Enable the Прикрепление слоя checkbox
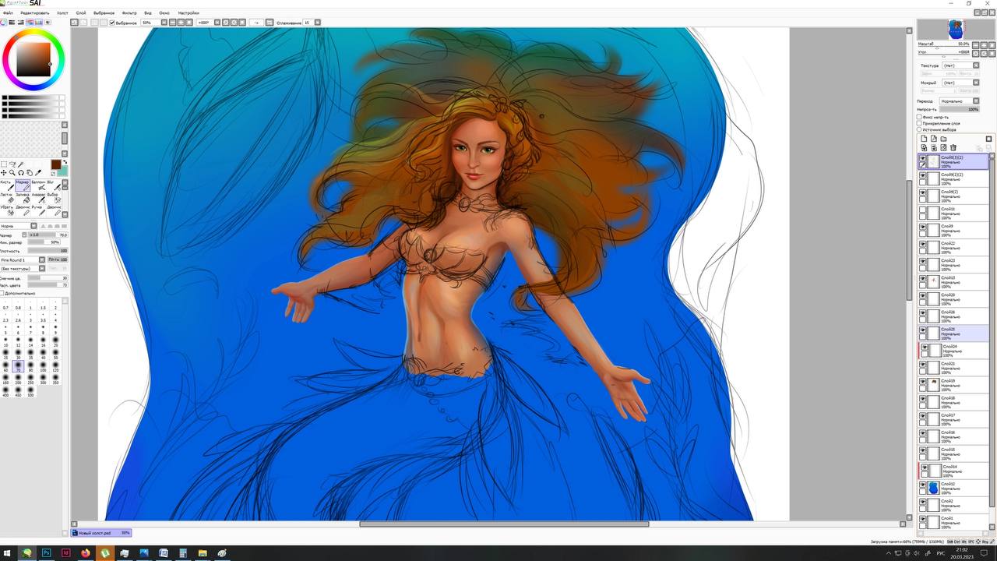This screenshot has width=997, height=561. coord(919,123)
